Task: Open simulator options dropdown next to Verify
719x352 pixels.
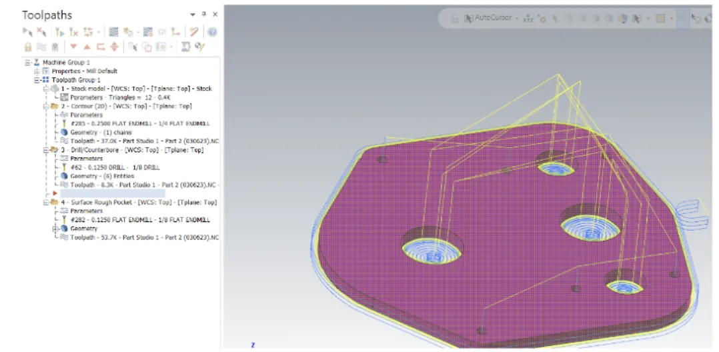Action: [x=137, y=31]
